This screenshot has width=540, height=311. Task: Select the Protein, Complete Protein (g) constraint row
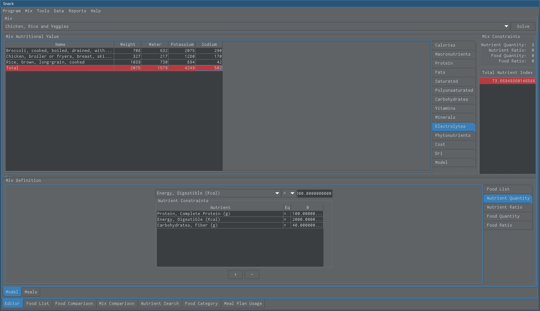coord(240,214)
